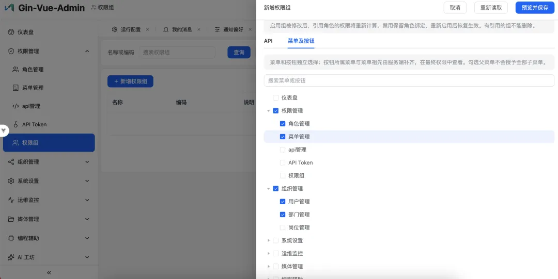
Task: Expand 运维监控 sidebar chevron
Action: (87, 200)
